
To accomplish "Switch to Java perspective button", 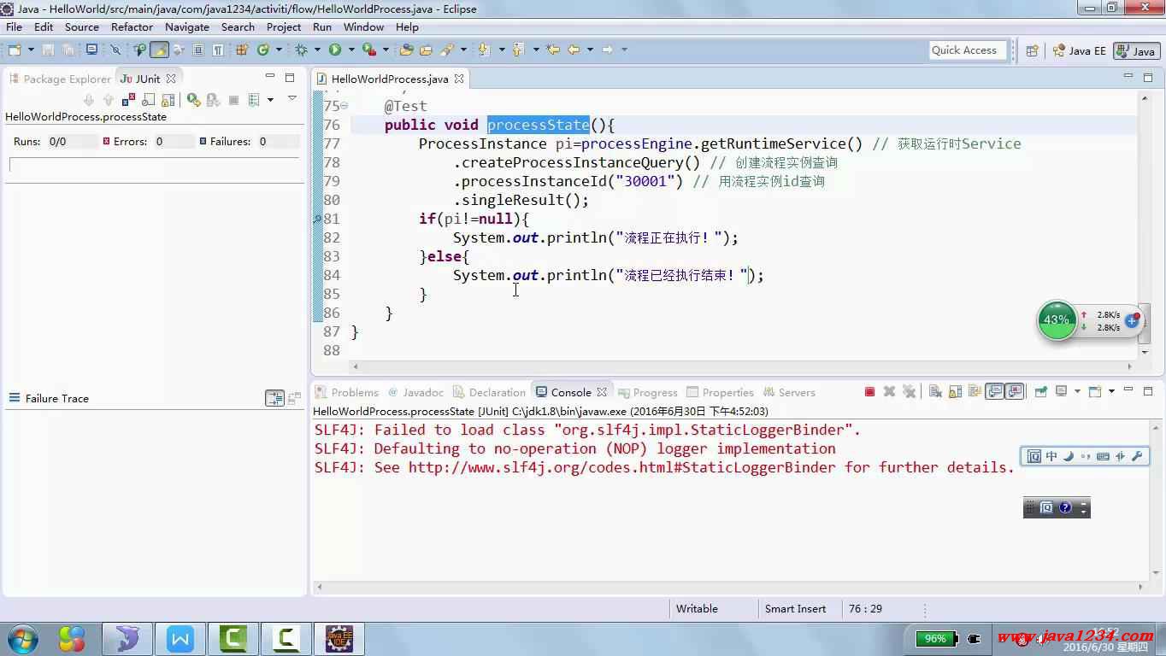I will pyautogui.click(x=1137, y=50).
